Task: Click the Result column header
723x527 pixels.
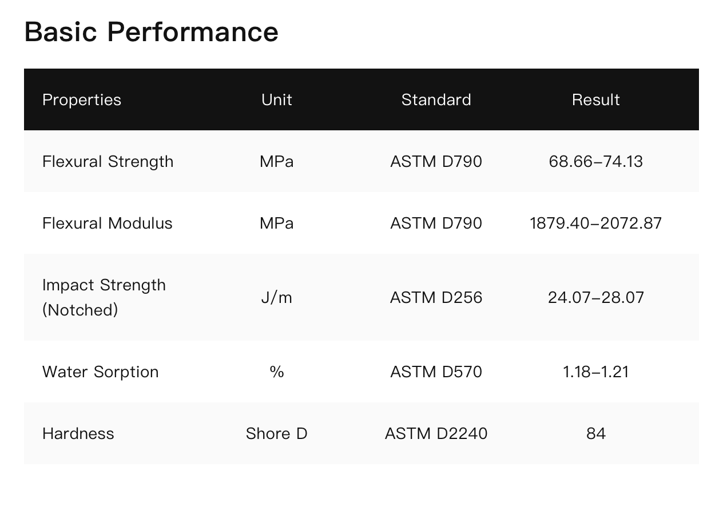Action: click(595, 100)
